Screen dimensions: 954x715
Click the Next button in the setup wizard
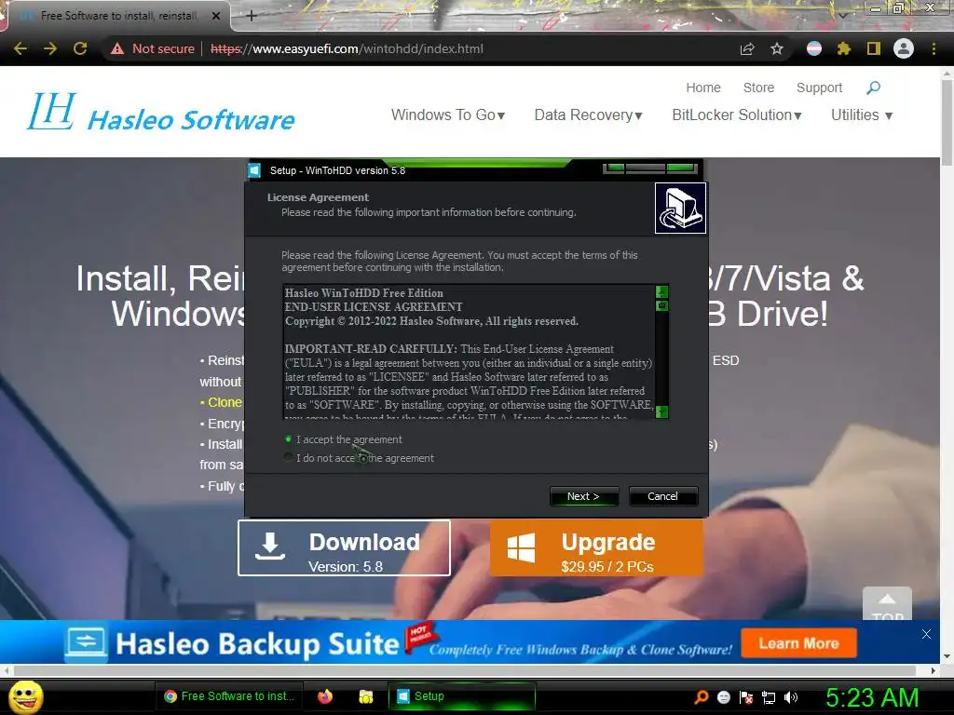[583, 496]
